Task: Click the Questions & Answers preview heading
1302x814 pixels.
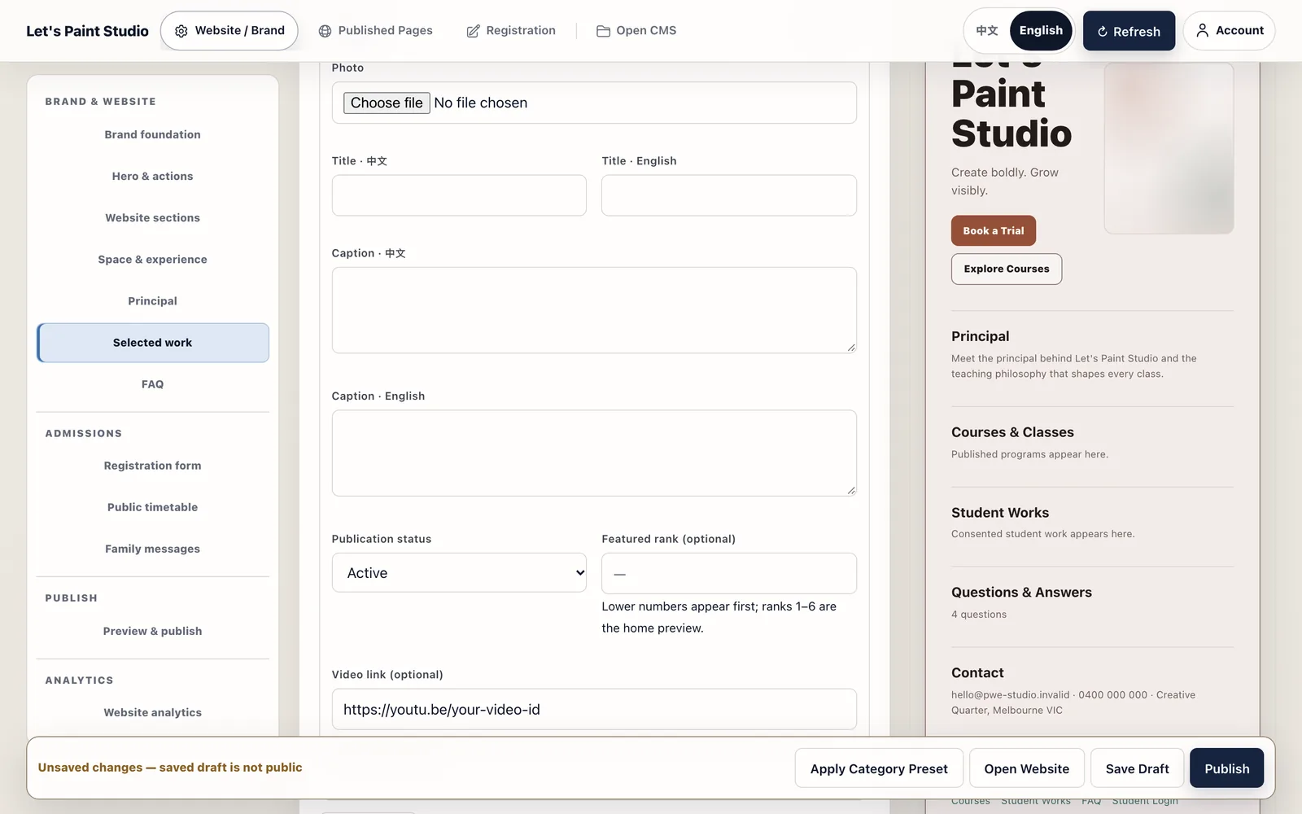Action: click(x=1021, y=593)
